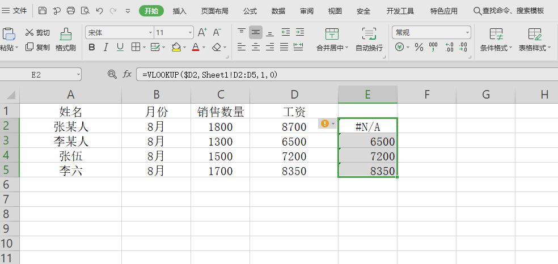Click the Print icon in quick access bar

[x=71, y=11]
